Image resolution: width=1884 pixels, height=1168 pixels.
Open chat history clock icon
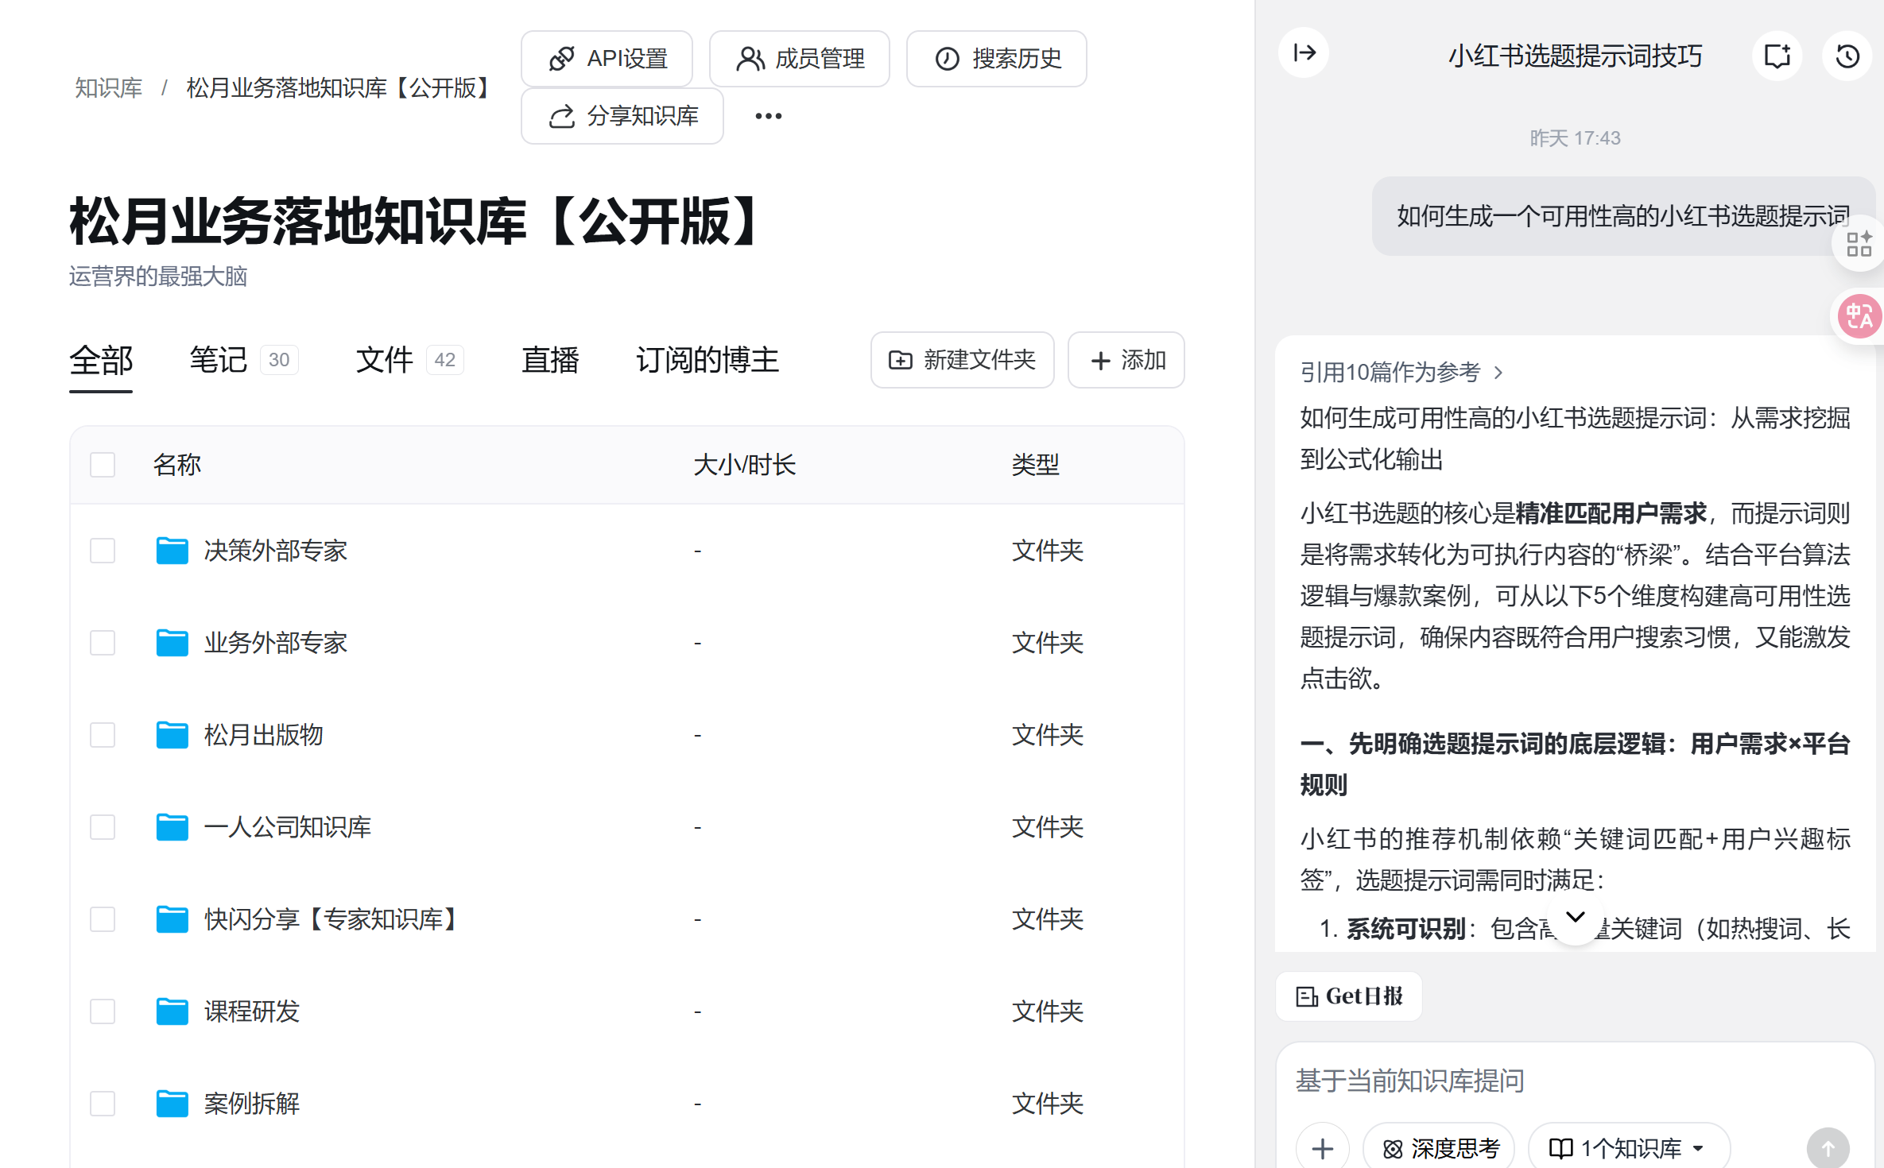pos(1847,56)
